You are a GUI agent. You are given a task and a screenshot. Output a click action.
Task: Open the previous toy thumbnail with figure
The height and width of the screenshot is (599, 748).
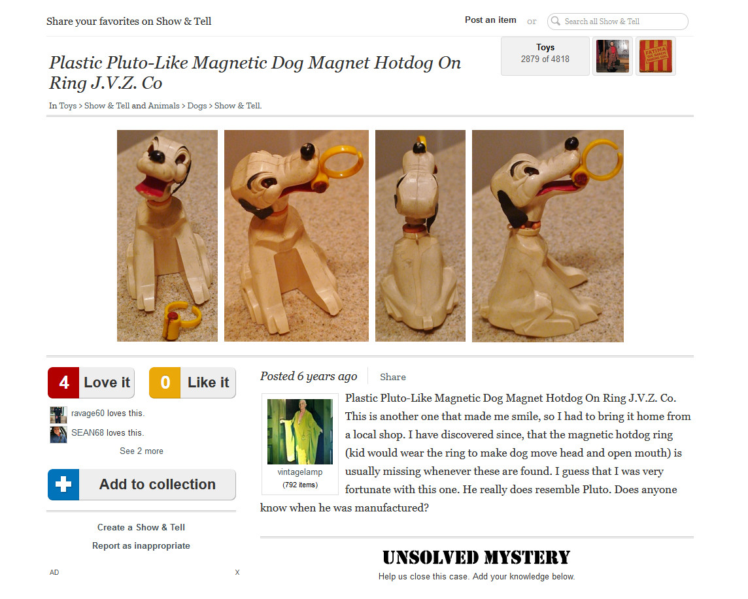[x=613, y=56]
